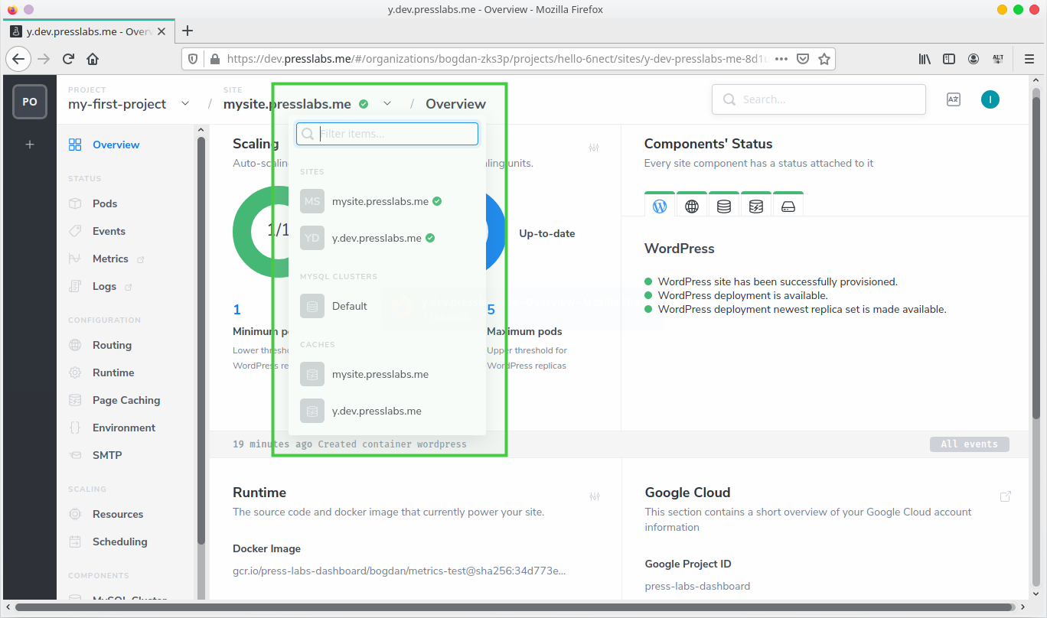Open the PO organization avatar
Image resolution: width=1047 pixels, height=618 pixels.
(30, 102)
